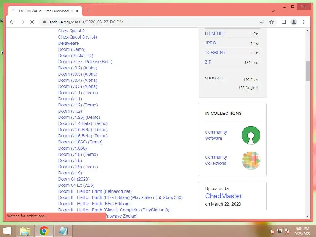Screen dimensions: 316x237
Task: Open the taskbar clock and date
Action: [x=302, y=231]
